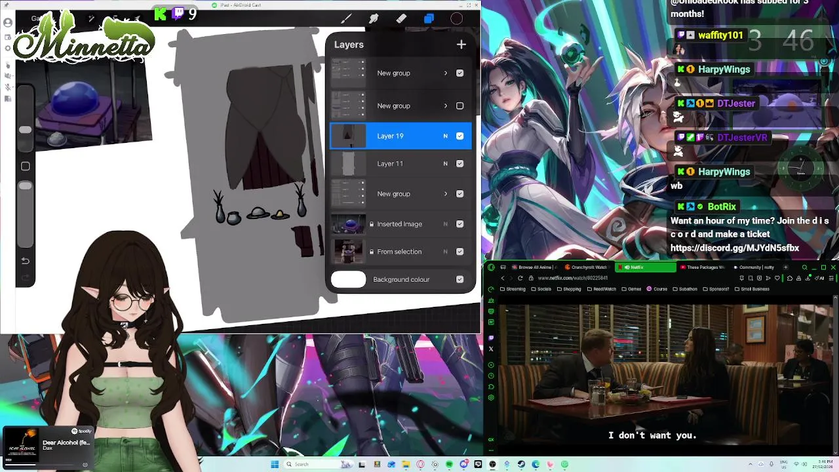Screen dimensions: 839x472
Task: Select the Layer 11 thumbnail
Action: point(348,163)
